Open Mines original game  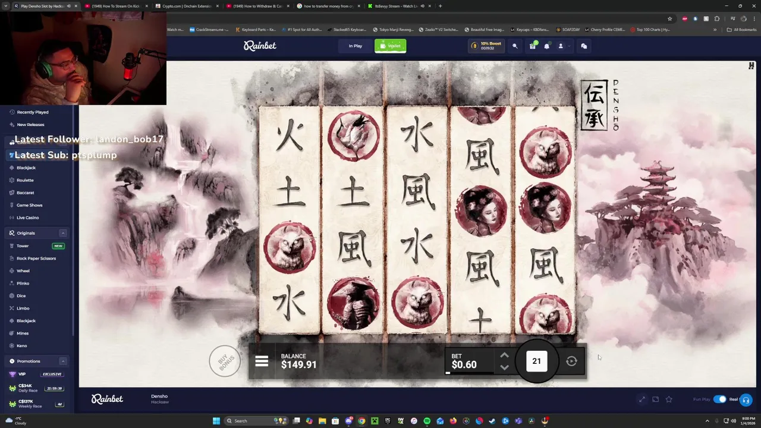click(23, 333)
